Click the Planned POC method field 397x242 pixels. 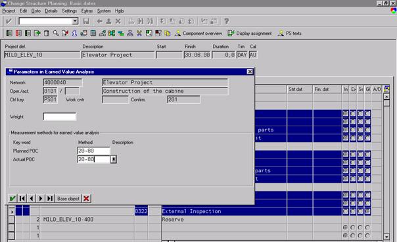pyautogui.click(x=93, y=151)
